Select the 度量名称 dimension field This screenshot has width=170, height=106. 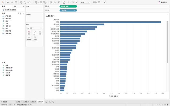[8, 33]
